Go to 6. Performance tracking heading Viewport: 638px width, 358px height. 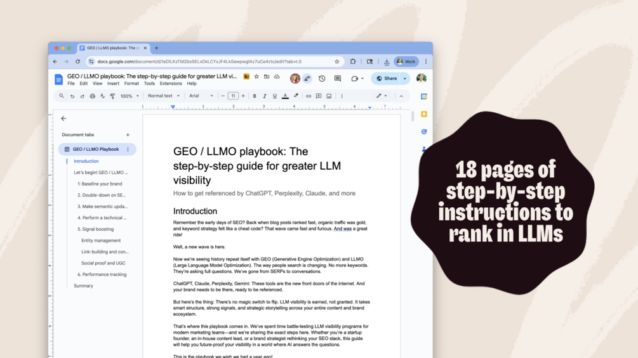pos(102,275)
